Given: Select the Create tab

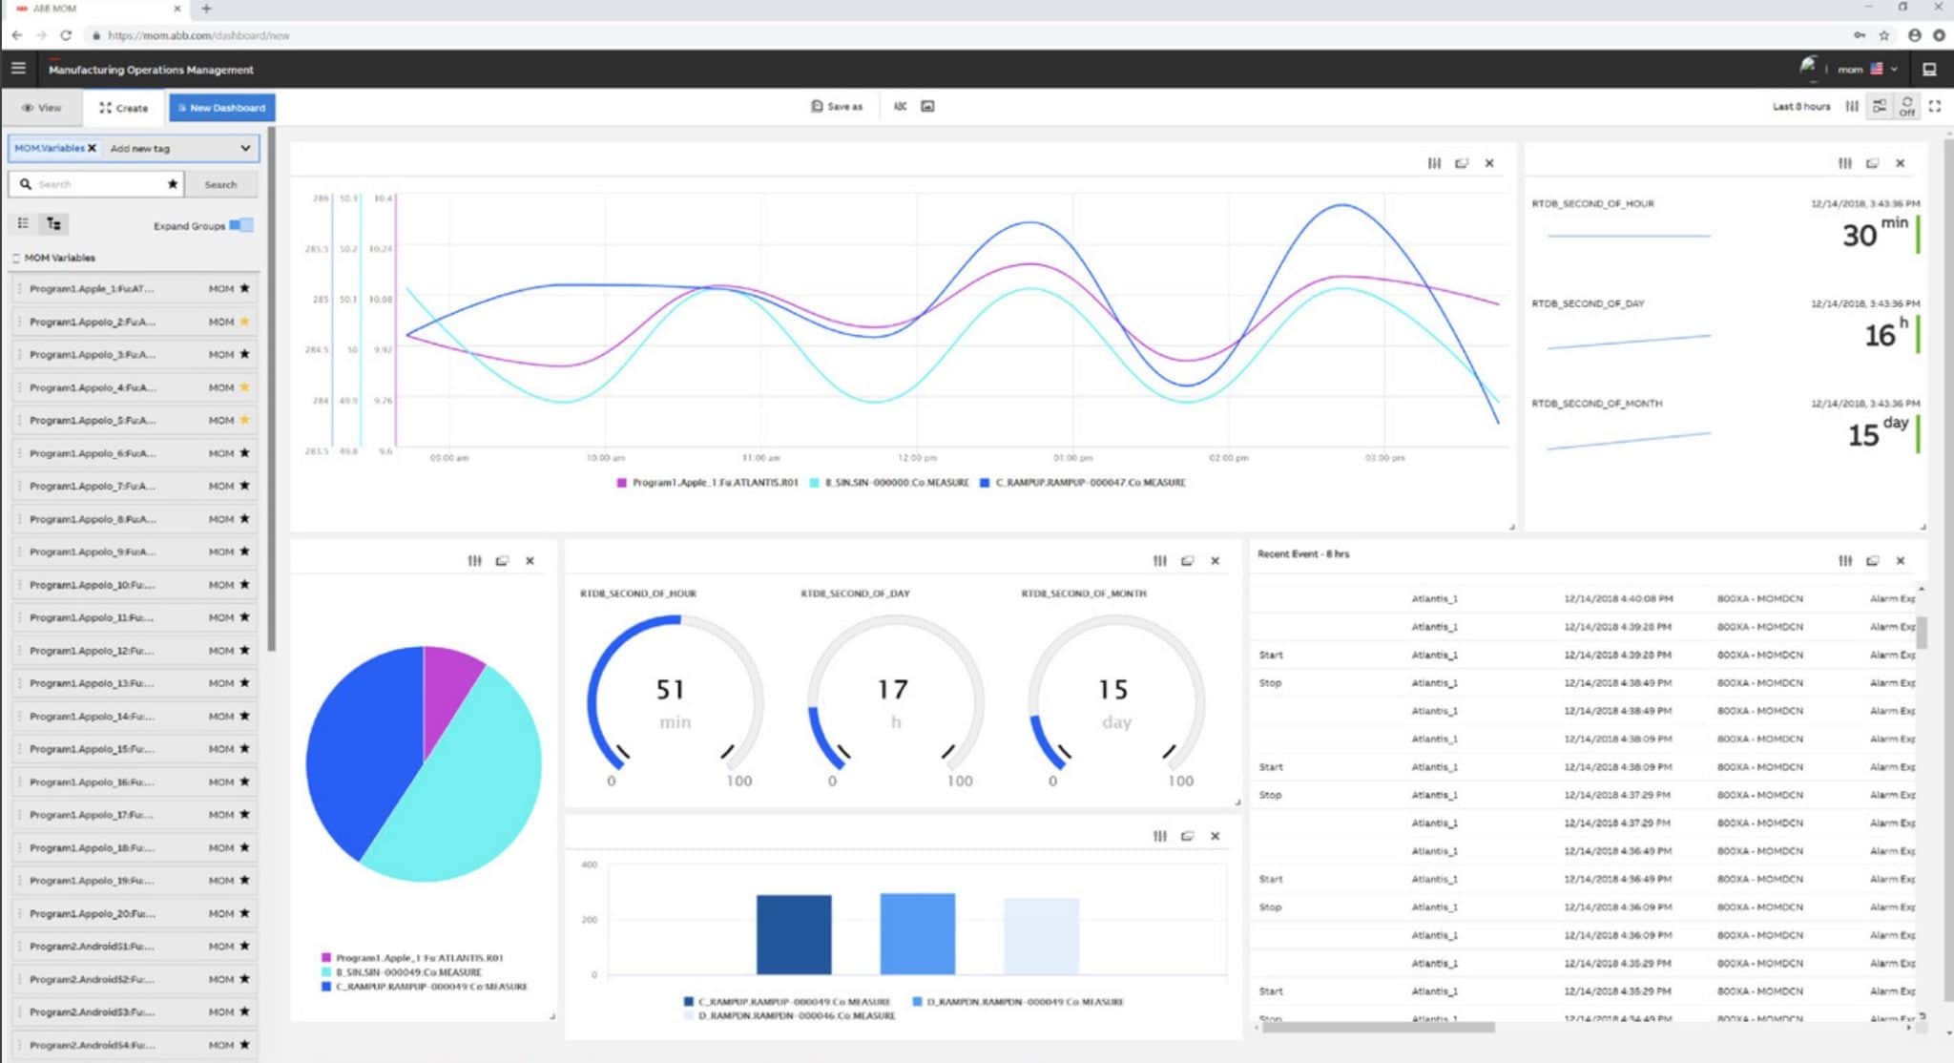Looking at the screenshot, I should click(x=124, y=108).
